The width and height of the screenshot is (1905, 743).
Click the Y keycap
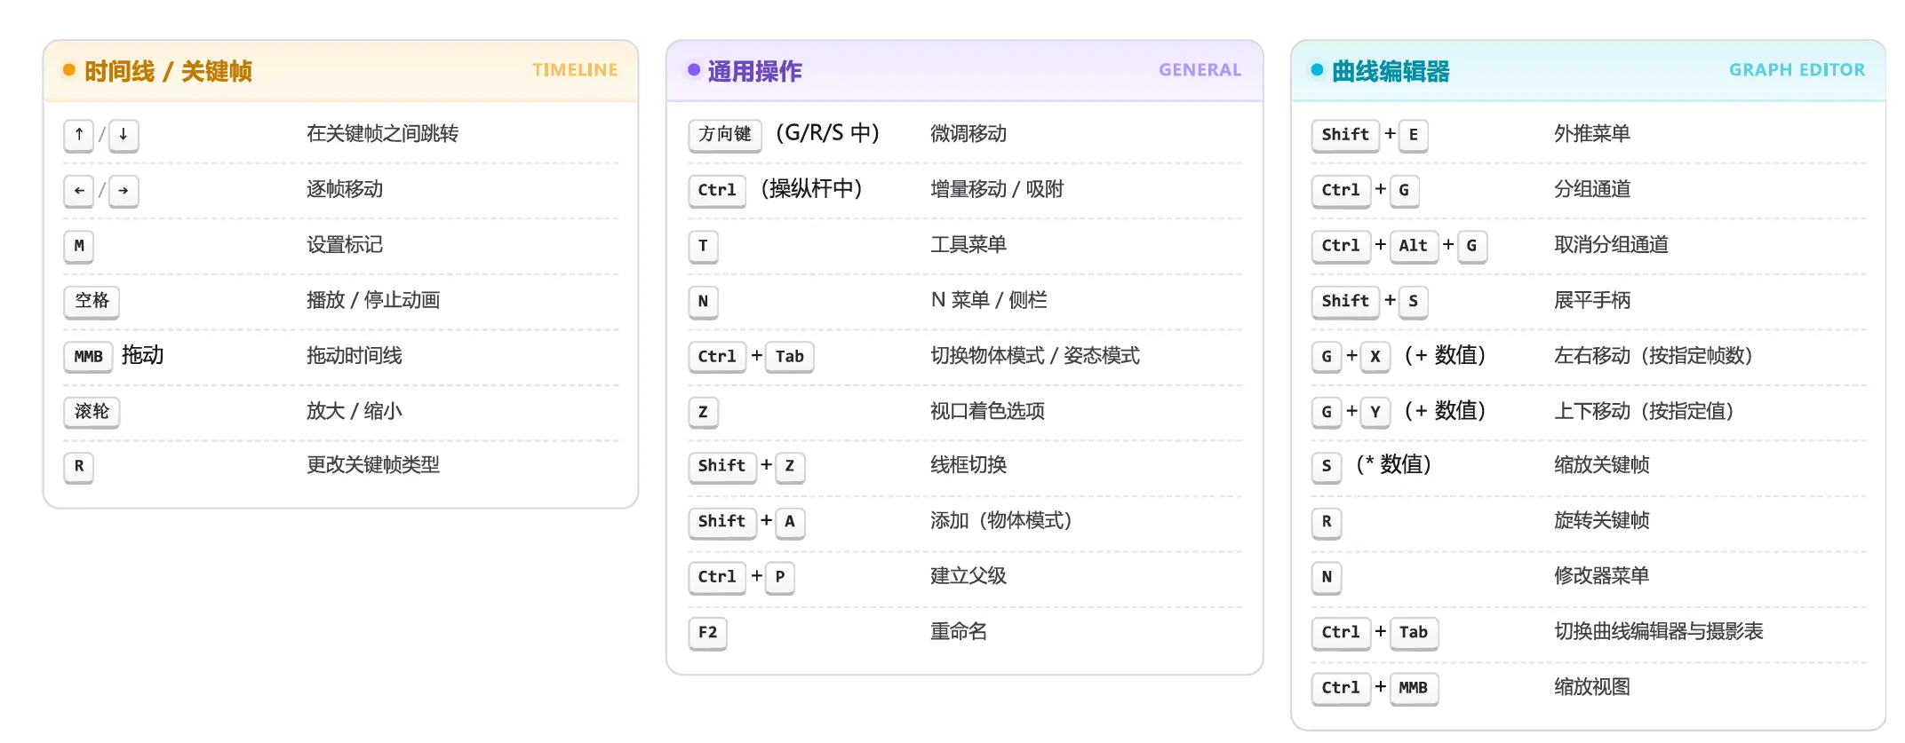(1375, 412)
